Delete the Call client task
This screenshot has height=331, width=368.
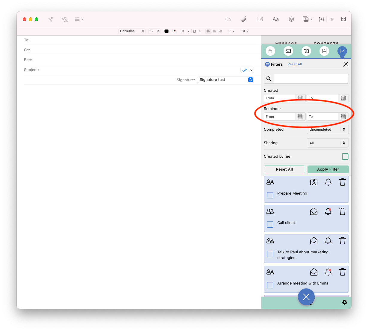(343, 211)
